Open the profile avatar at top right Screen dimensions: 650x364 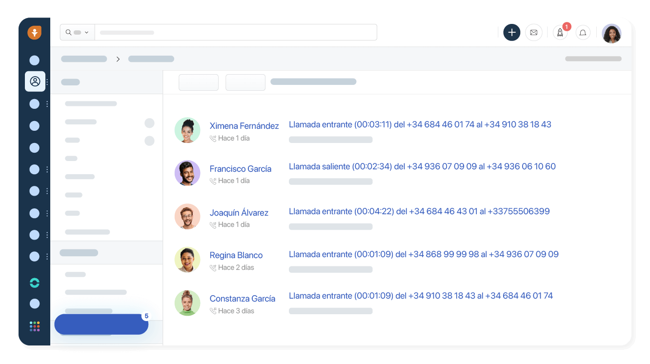click(611, 33)
